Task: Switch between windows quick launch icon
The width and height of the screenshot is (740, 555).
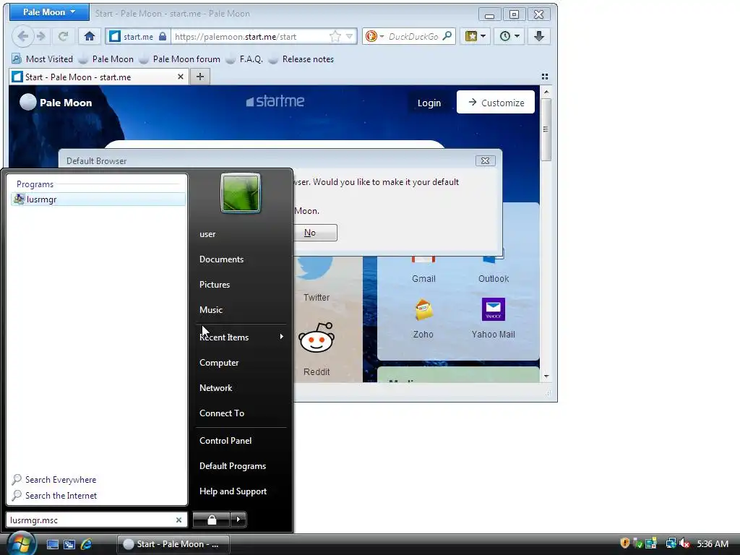Action: (x=69, y=544)
